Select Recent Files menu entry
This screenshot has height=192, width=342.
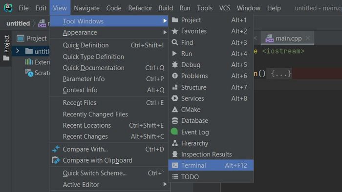coord(109,103)
